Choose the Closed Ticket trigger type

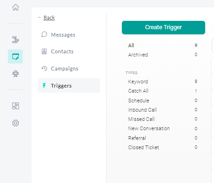162,147
